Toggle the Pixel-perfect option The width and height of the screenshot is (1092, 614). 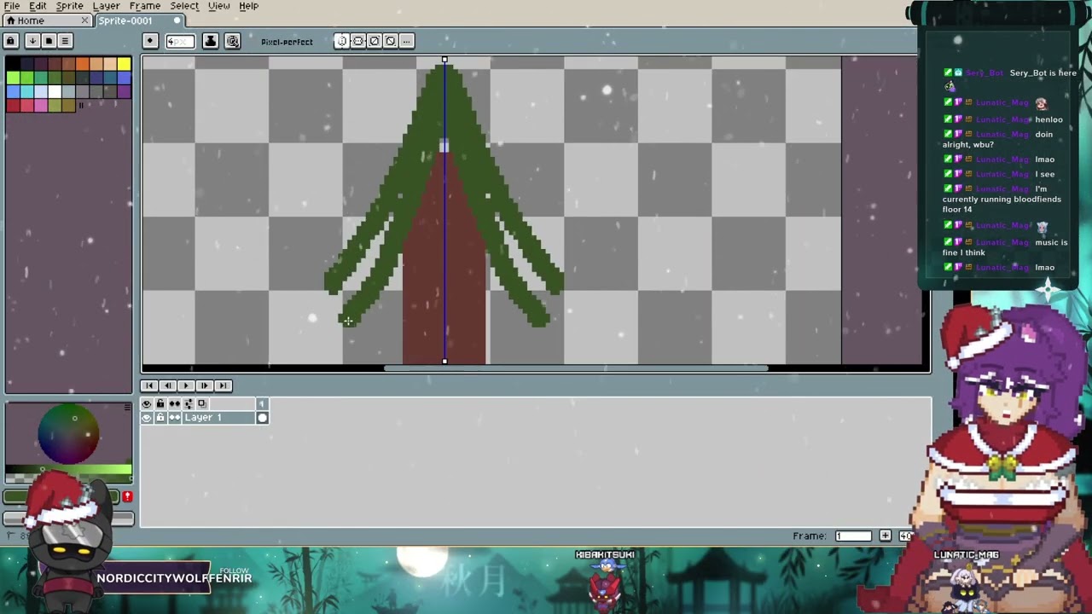tap(287, 42)
